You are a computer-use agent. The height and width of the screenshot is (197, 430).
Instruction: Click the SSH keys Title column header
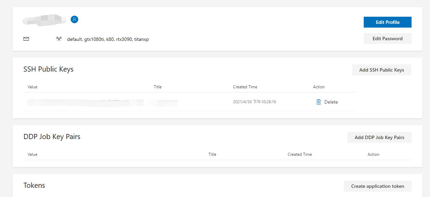158,87
